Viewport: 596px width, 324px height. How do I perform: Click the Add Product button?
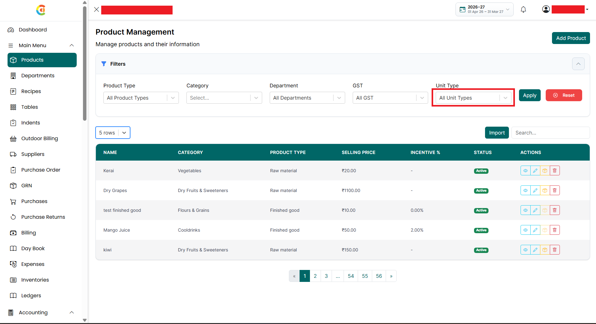(x=571, y=38)
